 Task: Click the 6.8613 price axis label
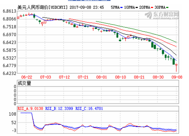tap(10, 11)
